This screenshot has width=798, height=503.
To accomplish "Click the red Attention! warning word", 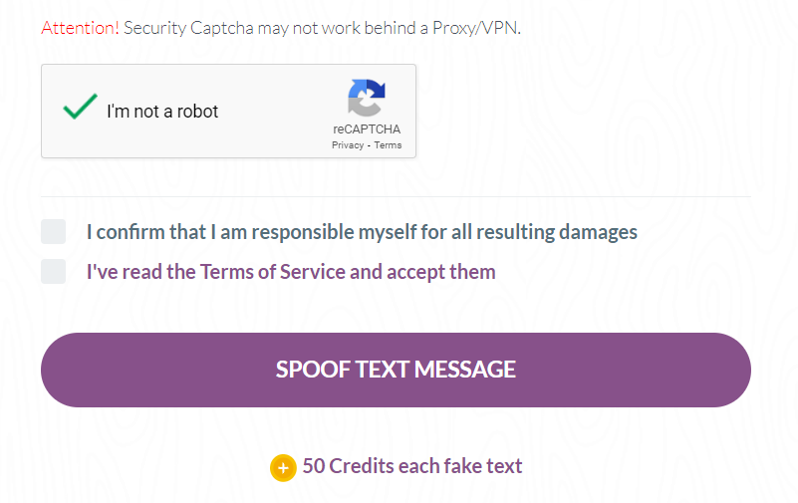I will (80, 28).
